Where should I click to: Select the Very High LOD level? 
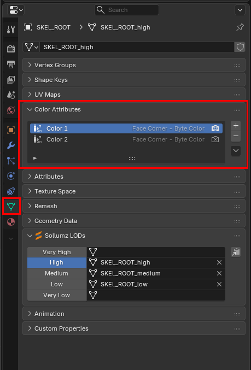click(57, 252)
